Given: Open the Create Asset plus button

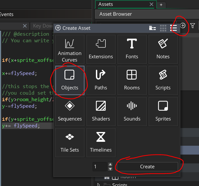Looking at the screenshot, I should [x=183, y=26].
